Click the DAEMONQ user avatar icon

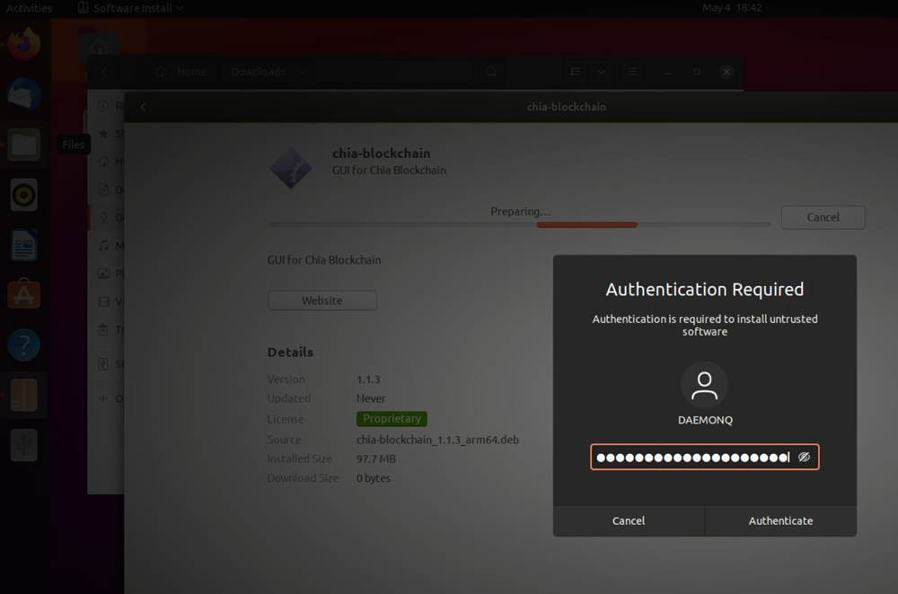pos(705,384)
